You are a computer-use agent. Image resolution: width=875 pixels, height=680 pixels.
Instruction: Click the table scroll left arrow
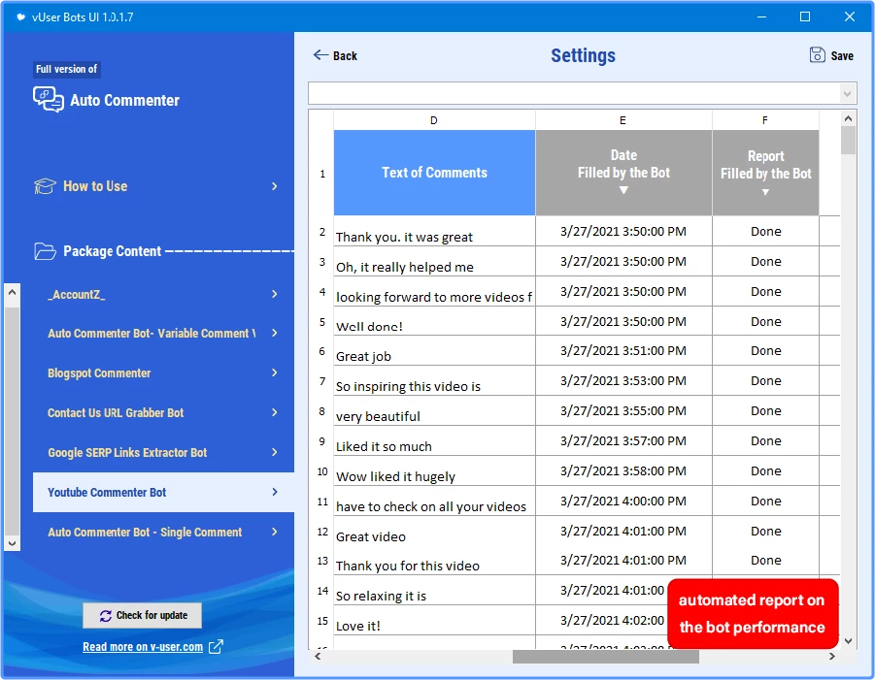[x=318, y=657]
